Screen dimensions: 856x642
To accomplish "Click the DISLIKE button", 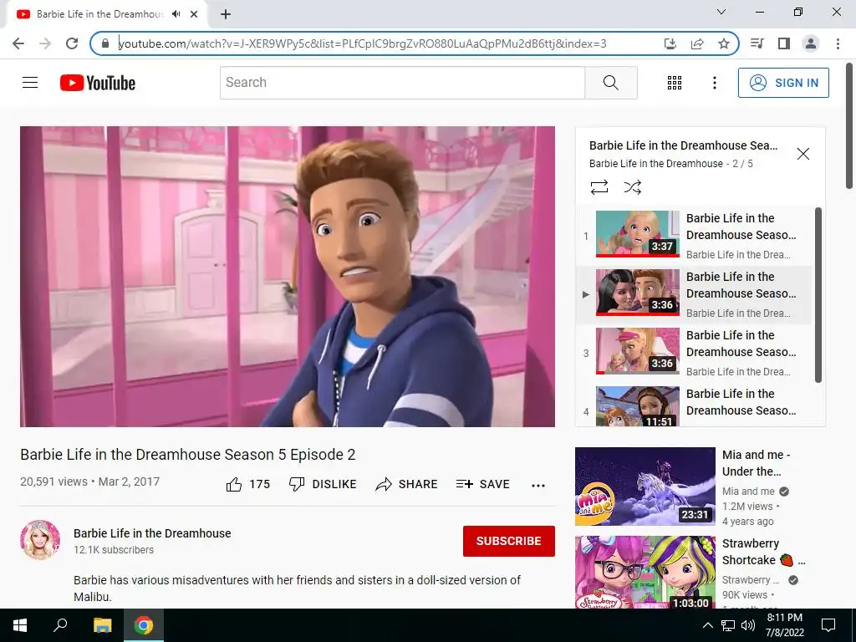I will (323, 484).
